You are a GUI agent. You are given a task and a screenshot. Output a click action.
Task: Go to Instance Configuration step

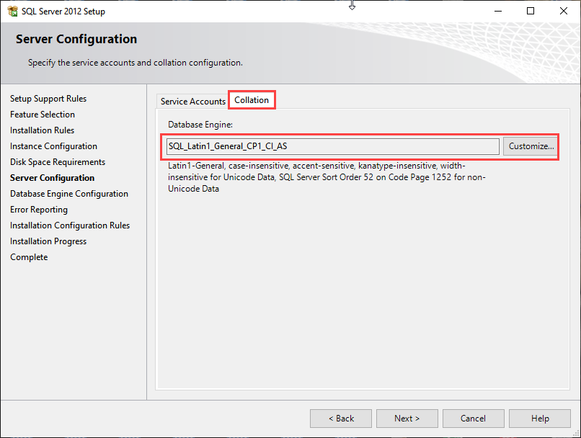(x=53, y=146)
